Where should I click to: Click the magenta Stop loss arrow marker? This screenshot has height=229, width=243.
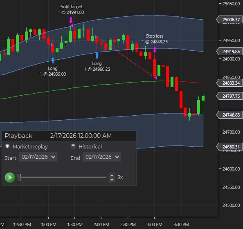pos(155,49)
